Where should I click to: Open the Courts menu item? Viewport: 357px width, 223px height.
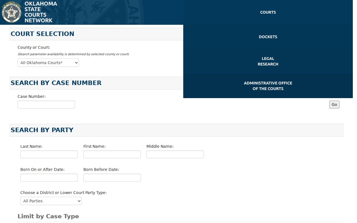click(x=268, y=12)
